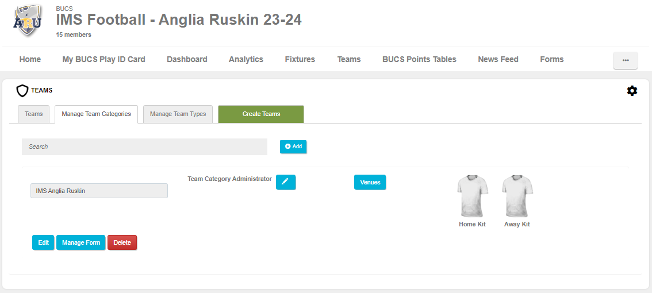Open the Create Teams tab
The width and height of the screenshot is (652, 293).
261,114
